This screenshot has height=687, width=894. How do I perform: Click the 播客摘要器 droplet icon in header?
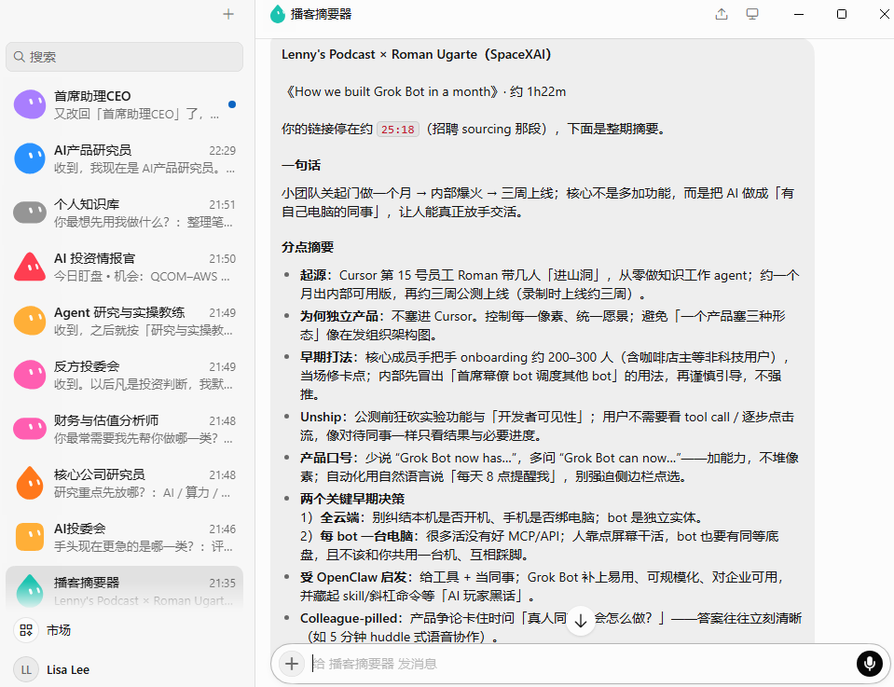coord(278,14)
